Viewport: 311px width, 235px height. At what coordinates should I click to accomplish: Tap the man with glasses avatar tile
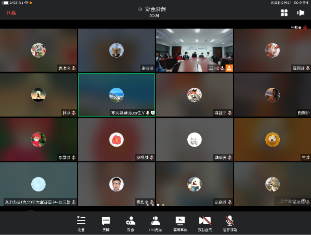116,184
